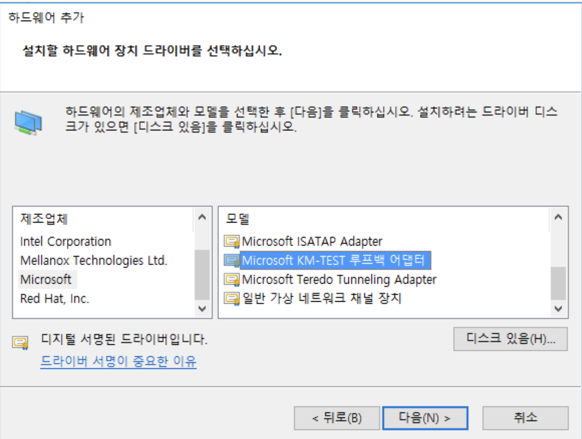Select Intel Corporation in manufacturer list

65,241
